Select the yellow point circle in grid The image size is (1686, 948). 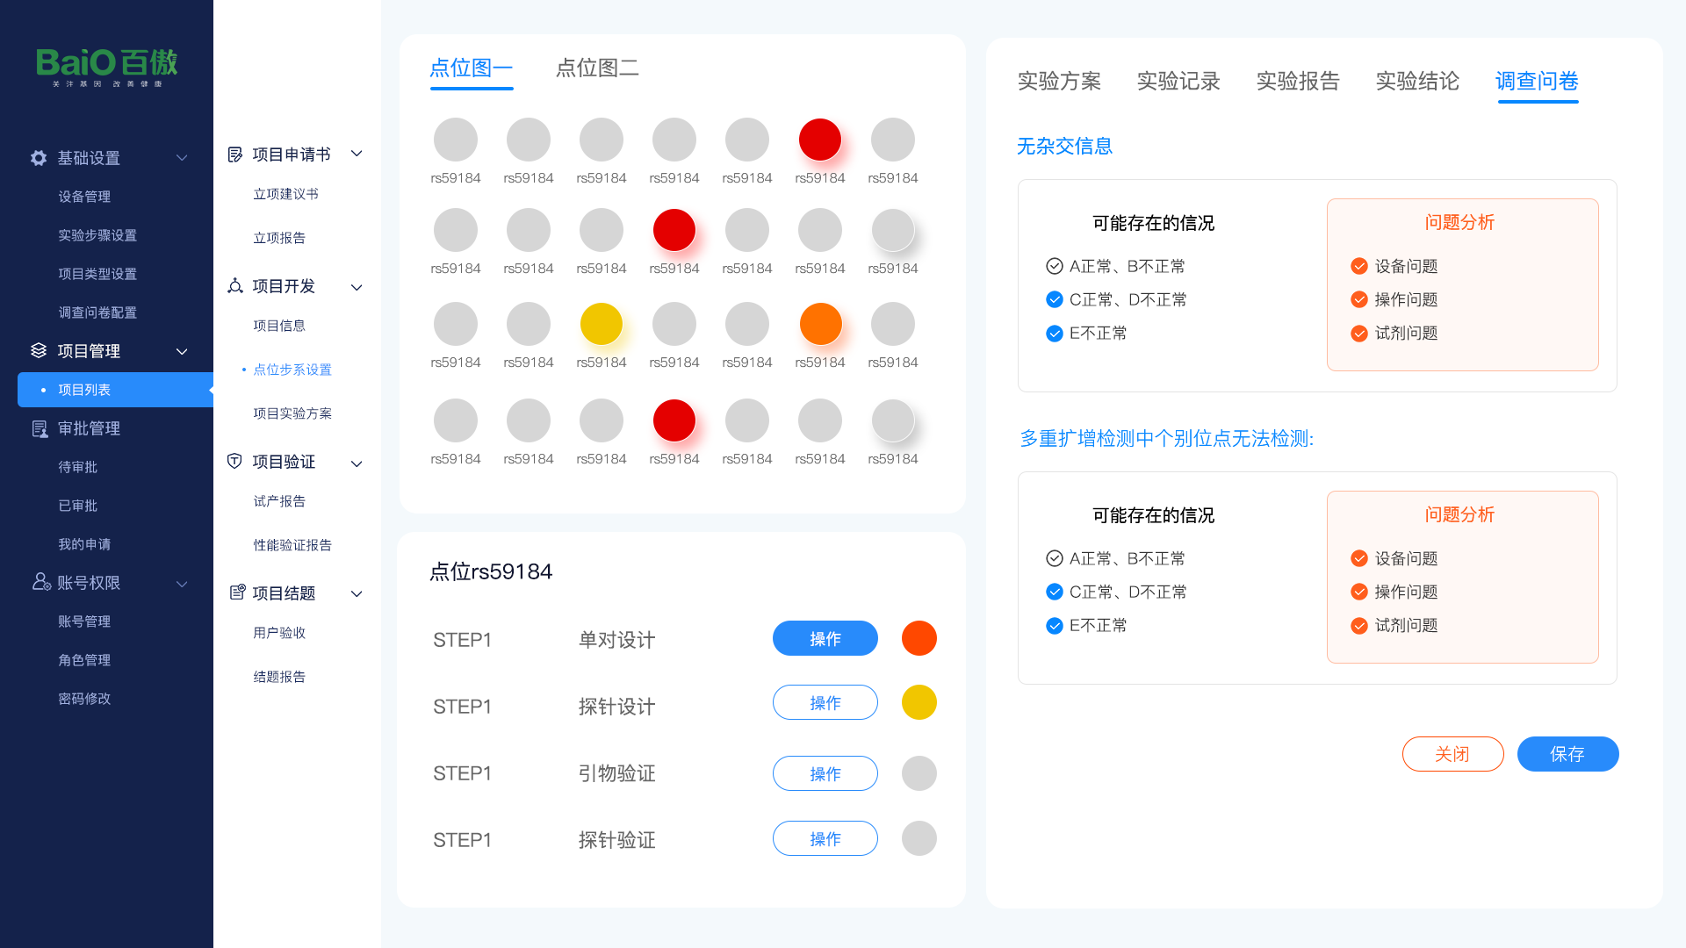coord(601,324)
